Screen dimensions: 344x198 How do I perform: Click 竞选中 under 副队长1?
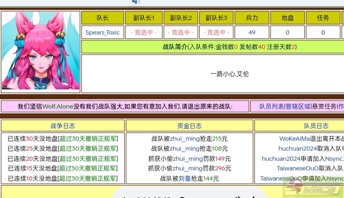click(x=144, y=33)
